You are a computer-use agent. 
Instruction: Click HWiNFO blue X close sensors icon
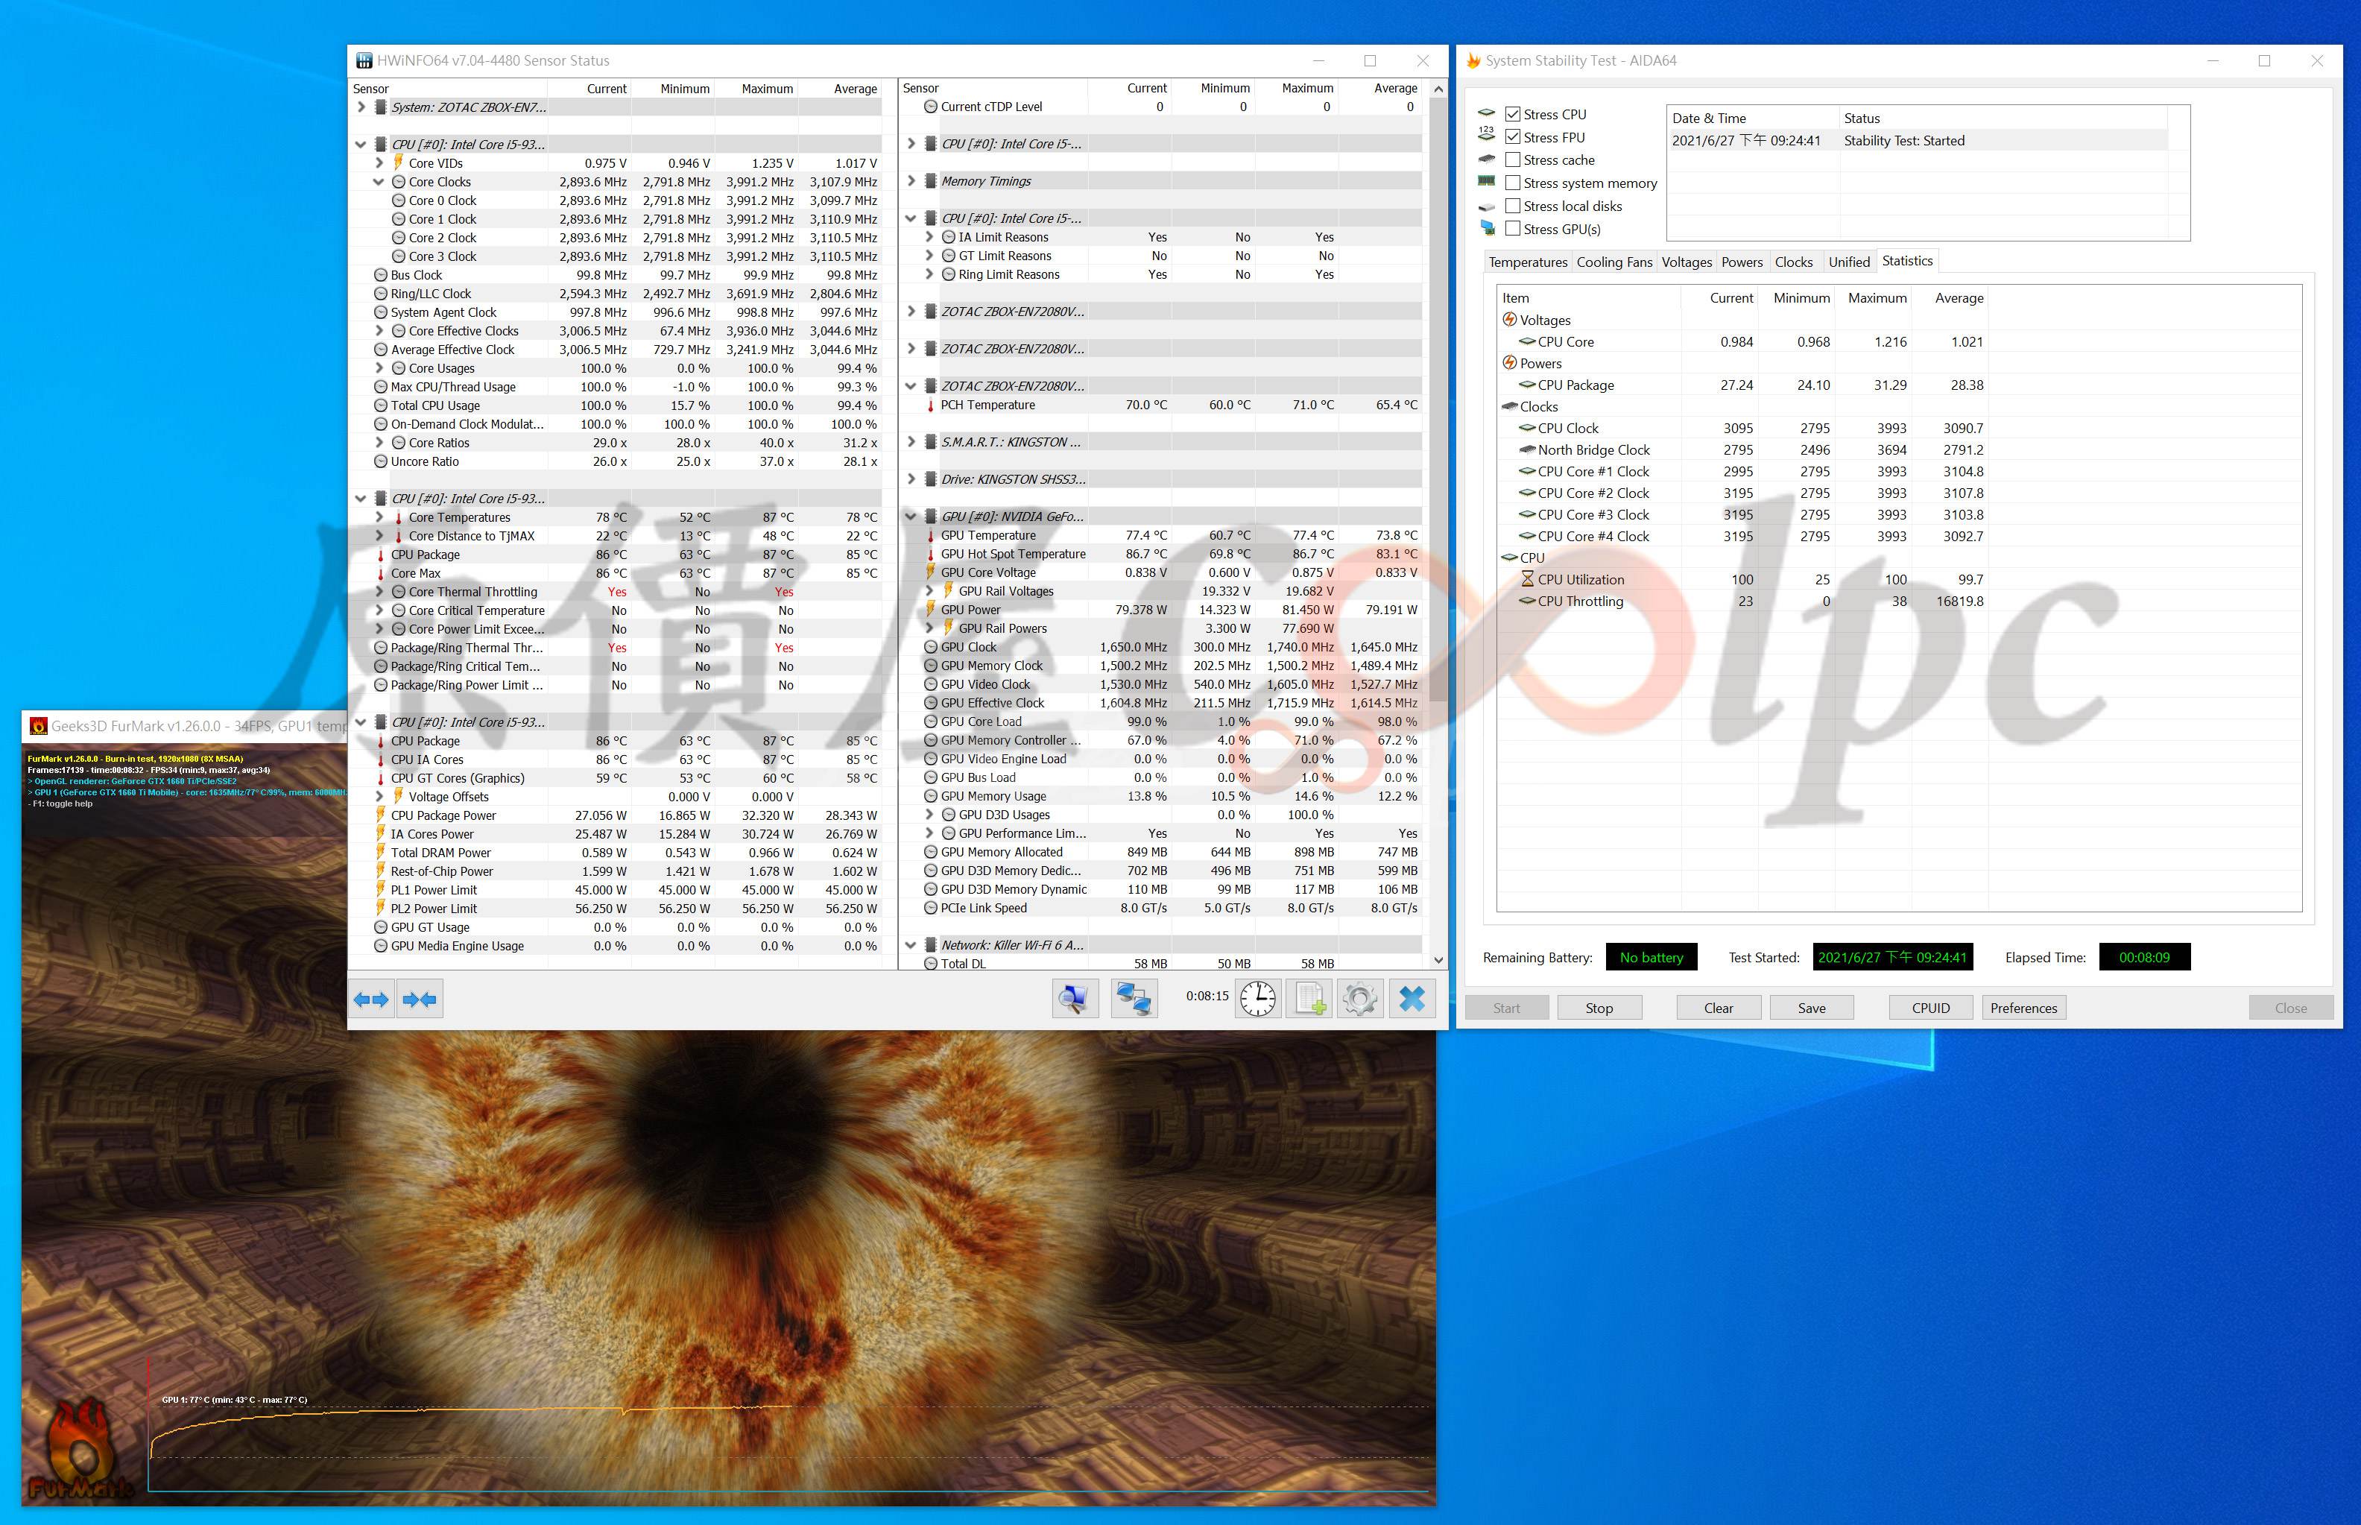(1412, 1000)
